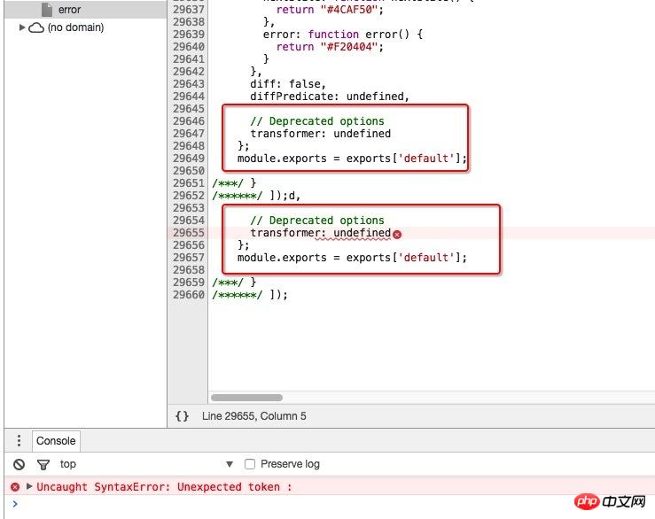Enable the Preserve log checkbox

[250, 464]
